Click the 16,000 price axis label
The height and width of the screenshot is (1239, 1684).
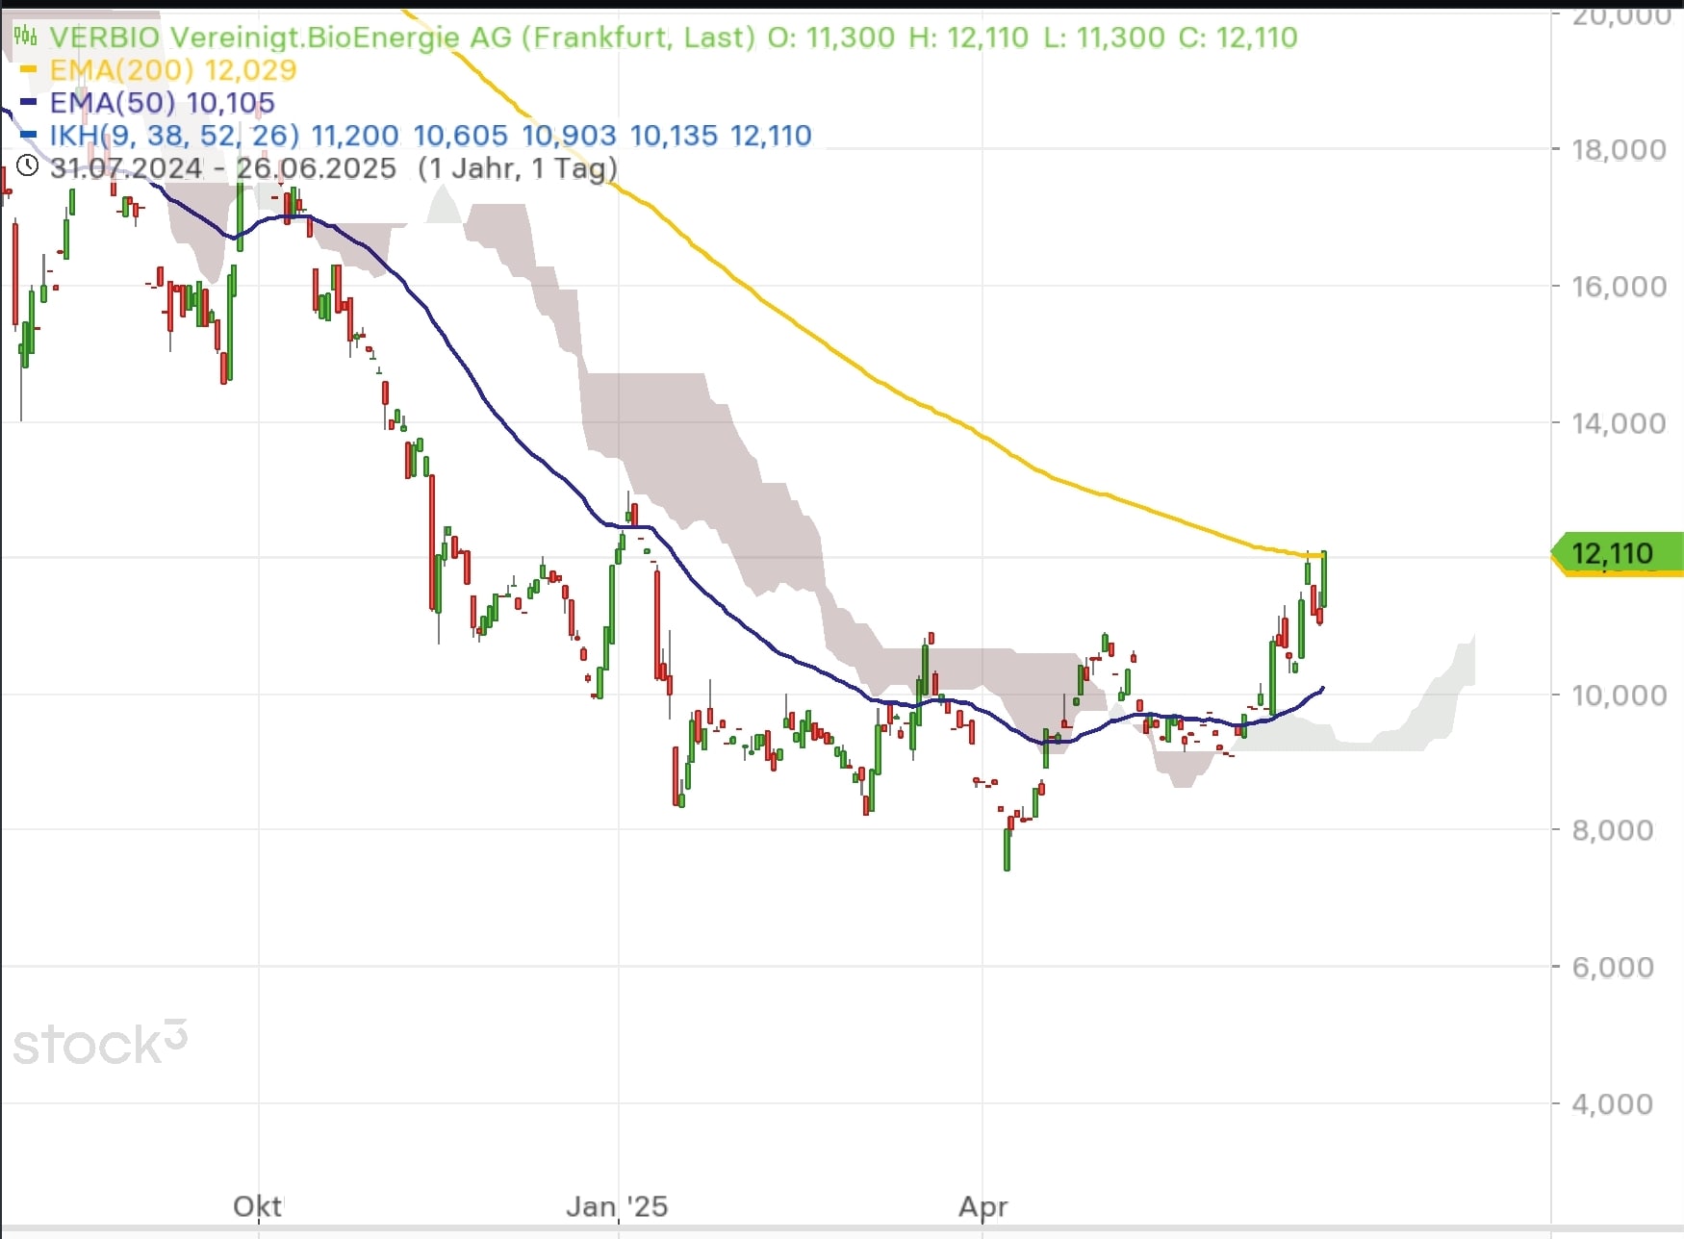(x=1619, y=286)
